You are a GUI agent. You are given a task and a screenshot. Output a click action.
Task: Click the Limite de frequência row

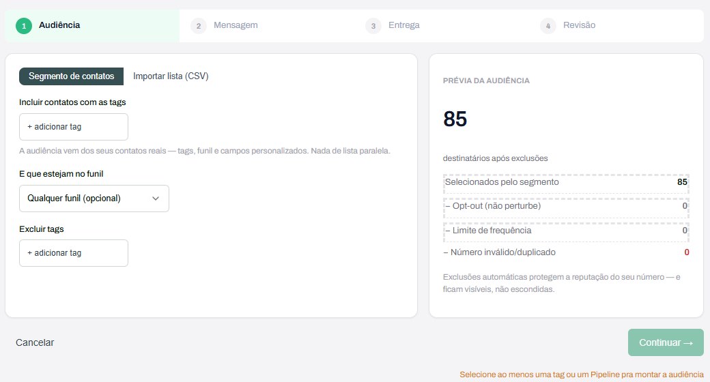[x=566, y=232]
